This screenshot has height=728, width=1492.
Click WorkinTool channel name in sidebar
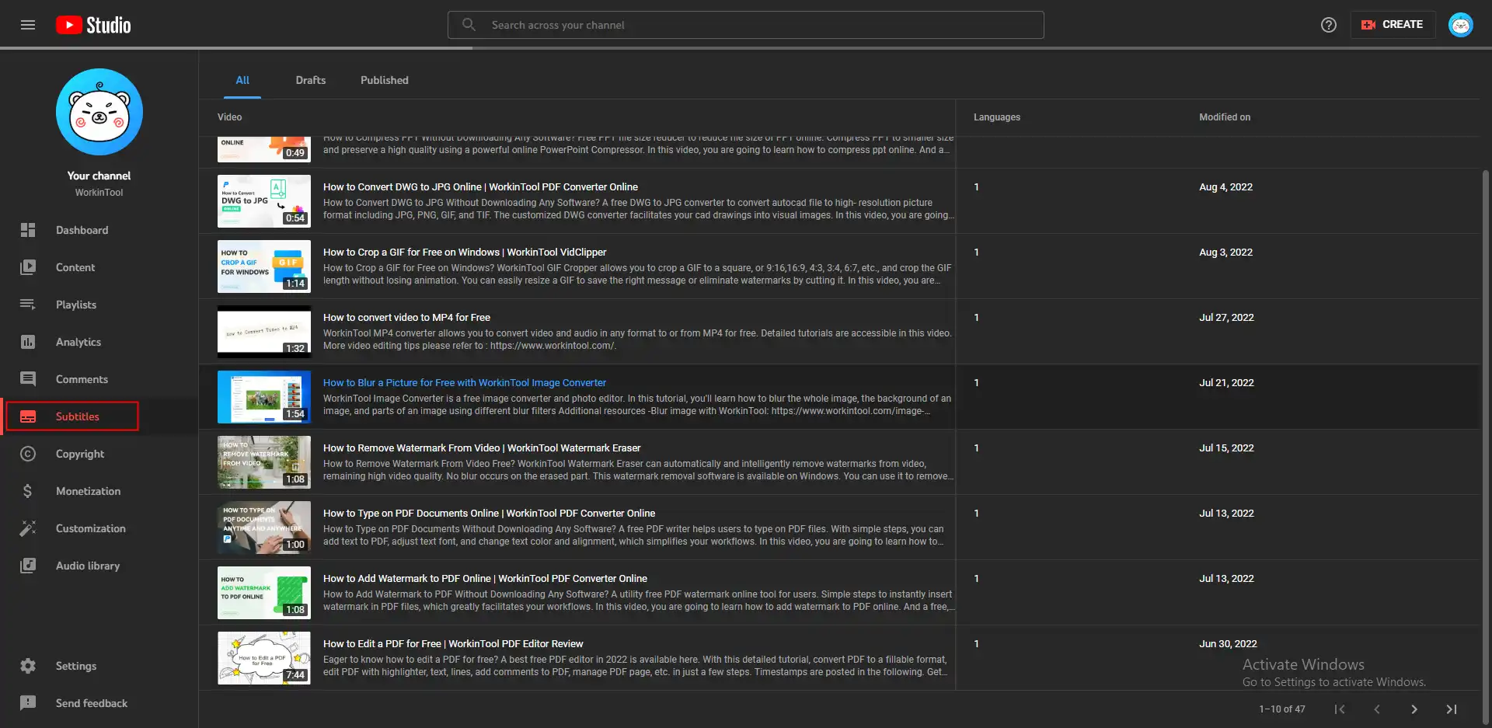(99, 193)
